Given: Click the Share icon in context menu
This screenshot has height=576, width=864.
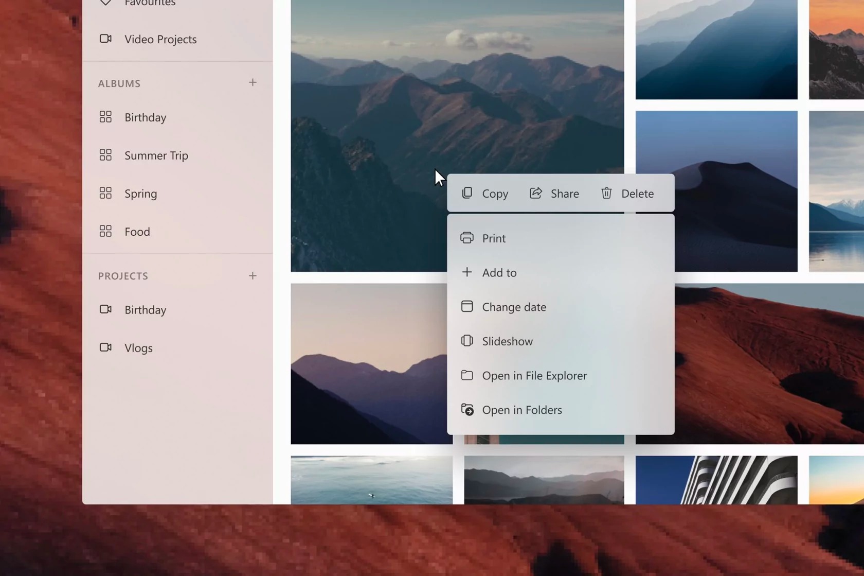Looking at the screenshot, I should pos(536,193).
